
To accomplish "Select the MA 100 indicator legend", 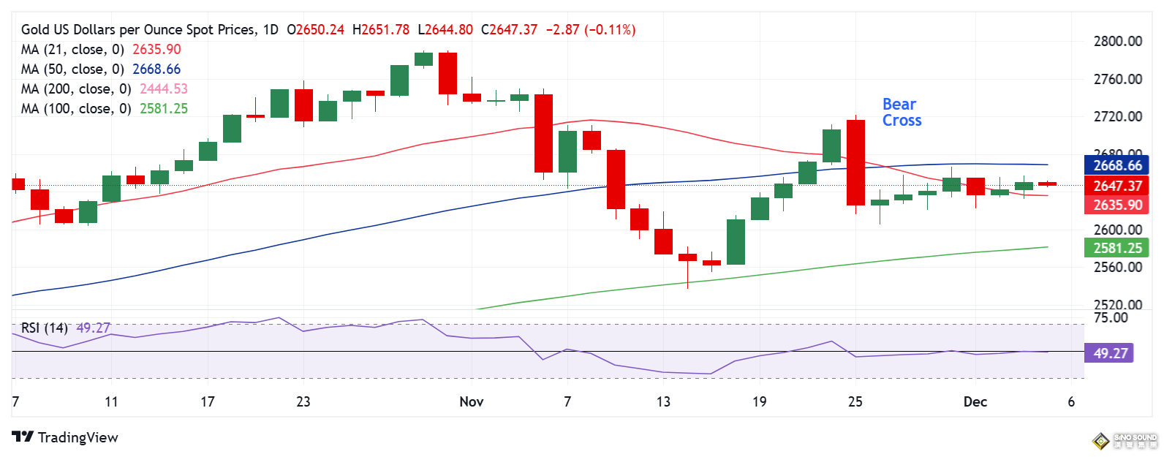I will (105, 109).
